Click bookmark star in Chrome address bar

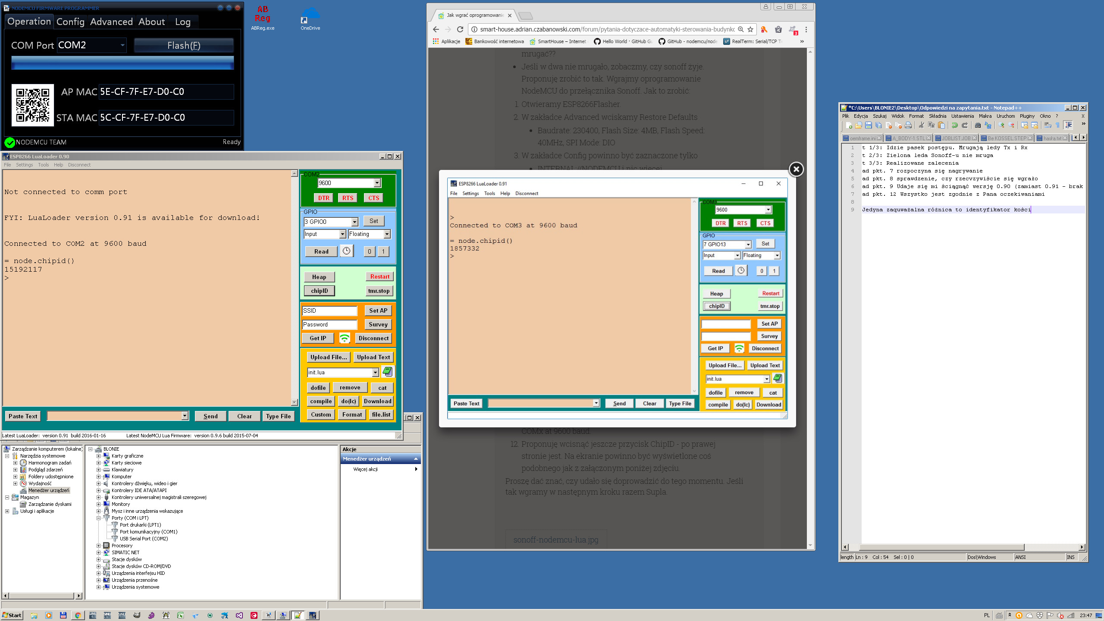[x=750, y=29]
